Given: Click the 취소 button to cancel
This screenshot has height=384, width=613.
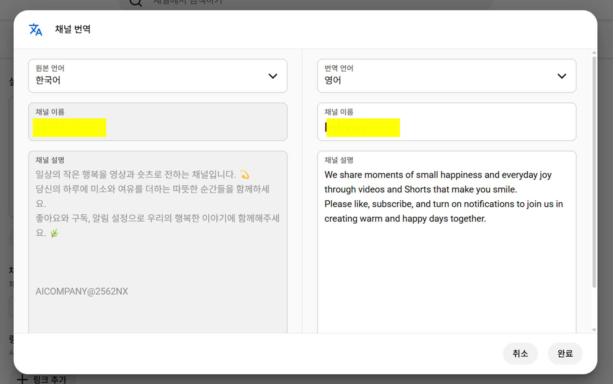Looking at the screenshot, I should (520, 354).
